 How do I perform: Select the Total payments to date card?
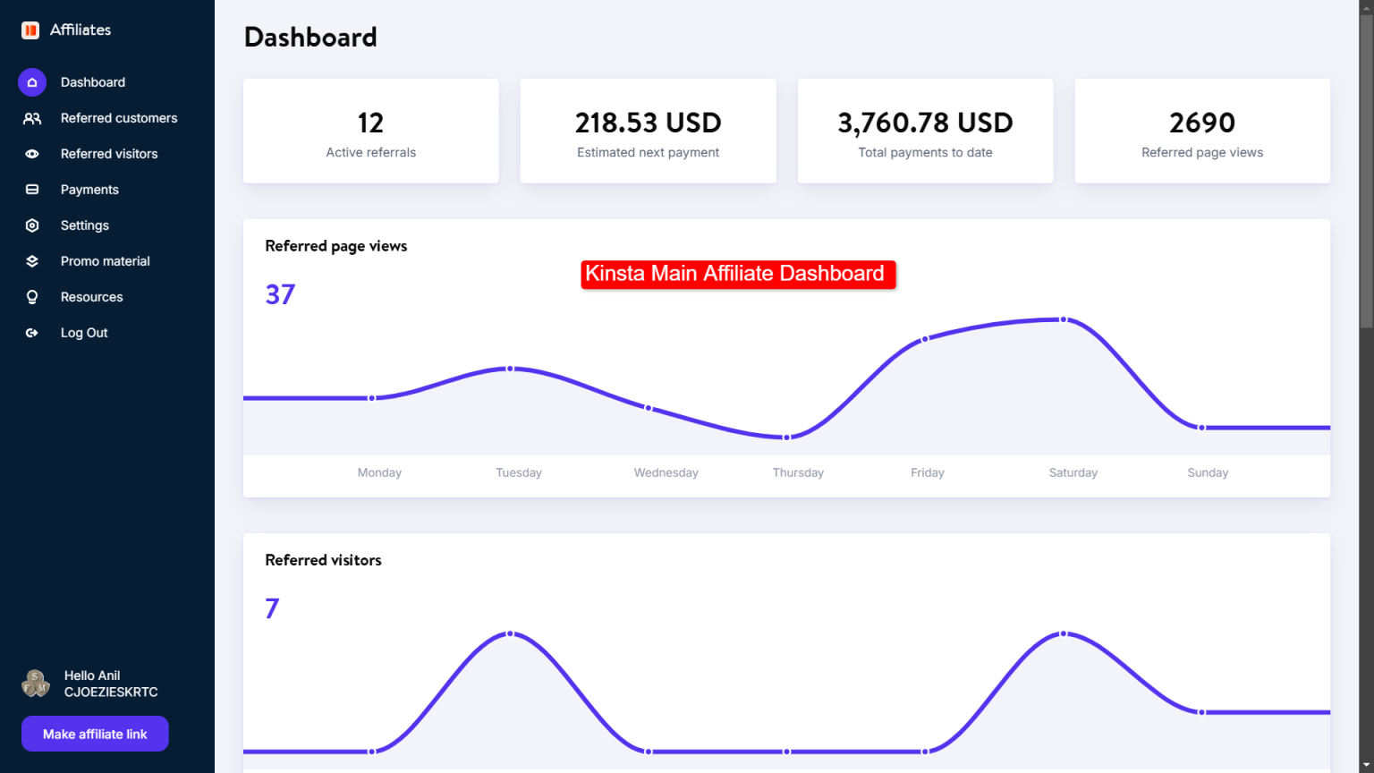coord(925,131)
